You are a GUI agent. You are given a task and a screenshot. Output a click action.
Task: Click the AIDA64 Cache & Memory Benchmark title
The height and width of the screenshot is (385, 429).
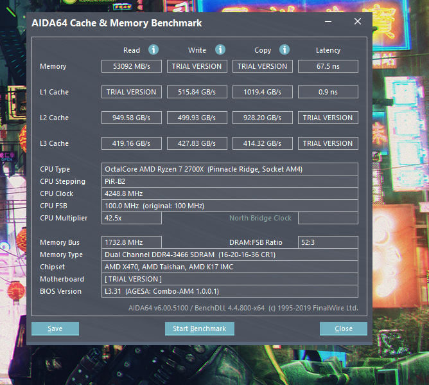[117, 23]
